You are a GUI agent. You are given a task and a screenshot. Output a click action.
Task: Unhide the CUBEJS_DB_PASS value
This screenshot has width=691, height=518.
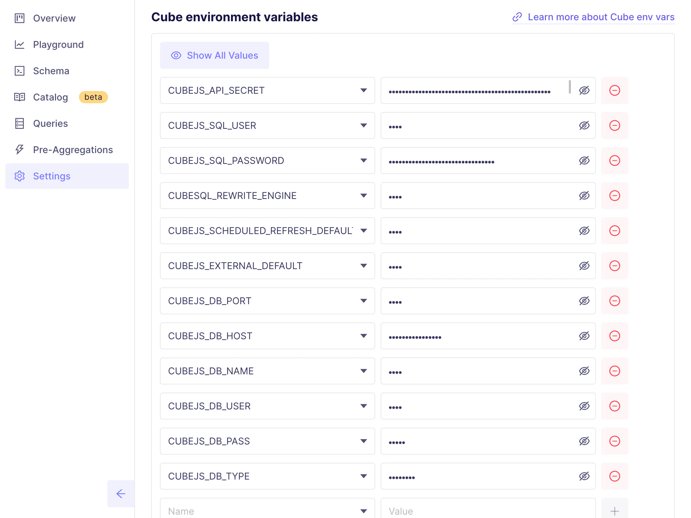[x=584, y=441]
